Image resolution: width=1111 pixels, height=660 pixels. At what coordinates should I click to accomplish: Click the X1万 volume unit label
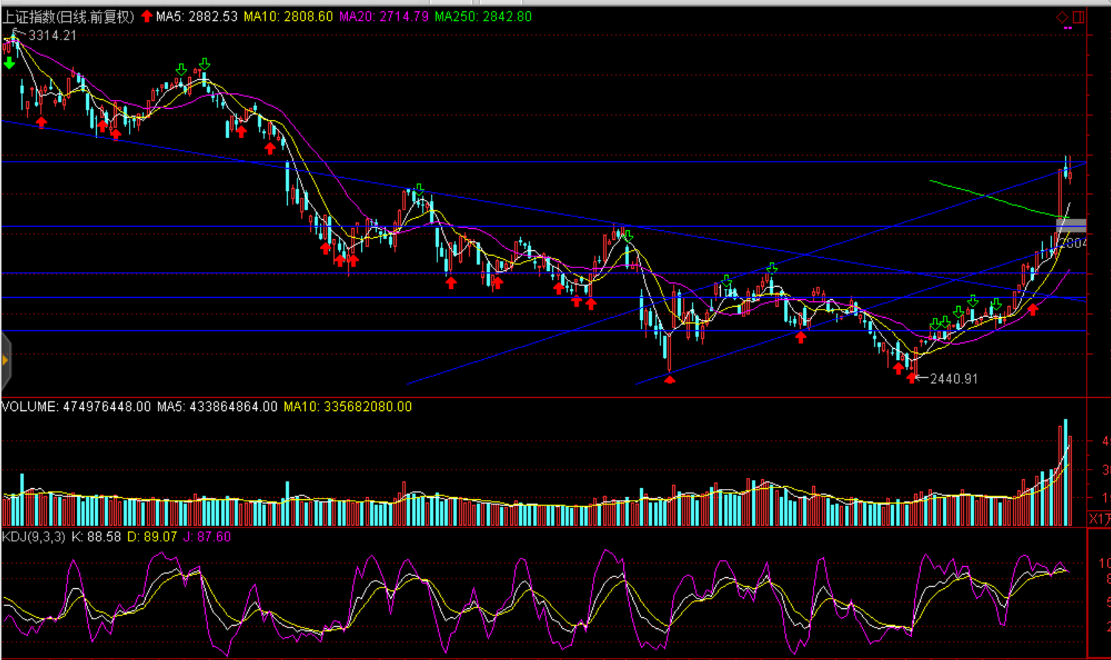point(1099,519)
